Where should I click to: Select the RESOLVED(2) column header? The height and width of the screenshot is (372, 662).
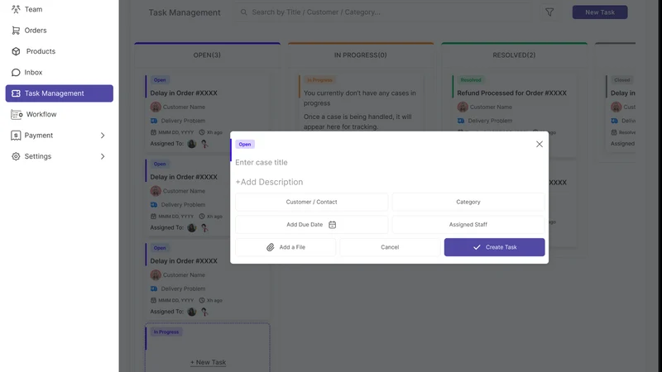pyautogui.click(x=514, y=55)
